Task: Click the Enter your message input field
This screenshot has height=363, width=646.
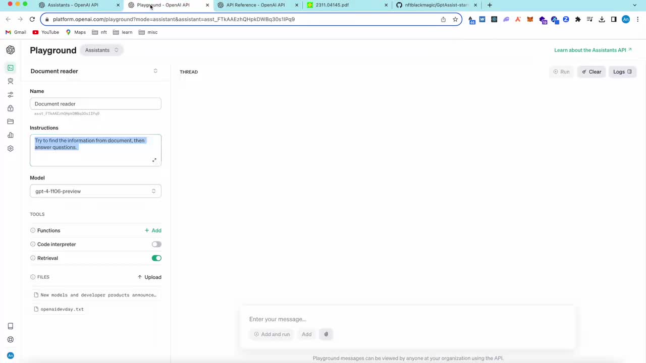Action: coord(407,319)
